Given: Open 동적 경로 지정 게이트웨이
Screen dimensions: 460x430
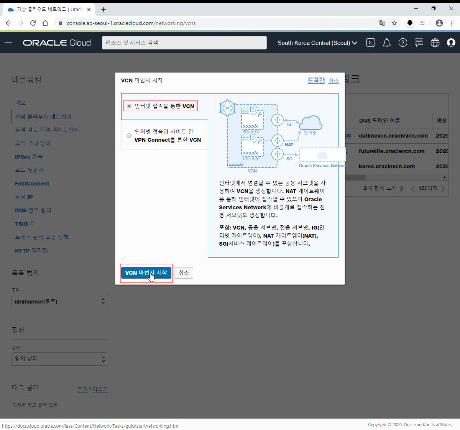Looking at the screenshot, I should click(47, 130).
